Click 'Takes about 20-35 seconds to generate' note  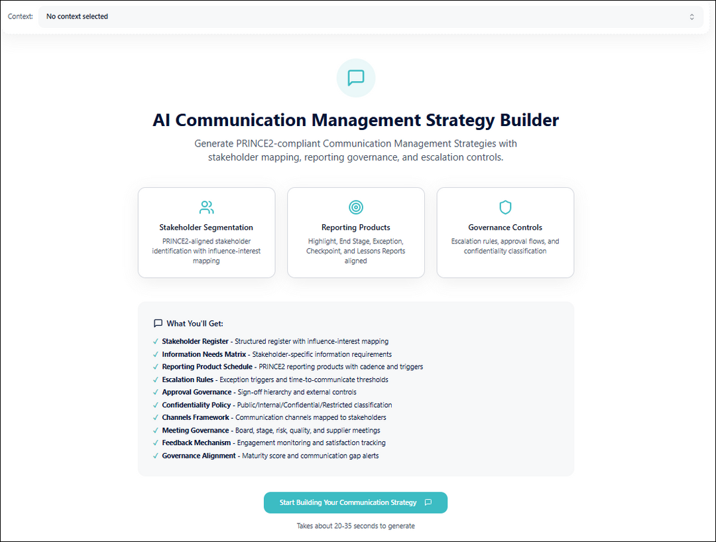coord(356,526)
